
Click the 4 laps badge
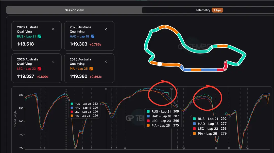pyautogui.click(x=217, y=10)
